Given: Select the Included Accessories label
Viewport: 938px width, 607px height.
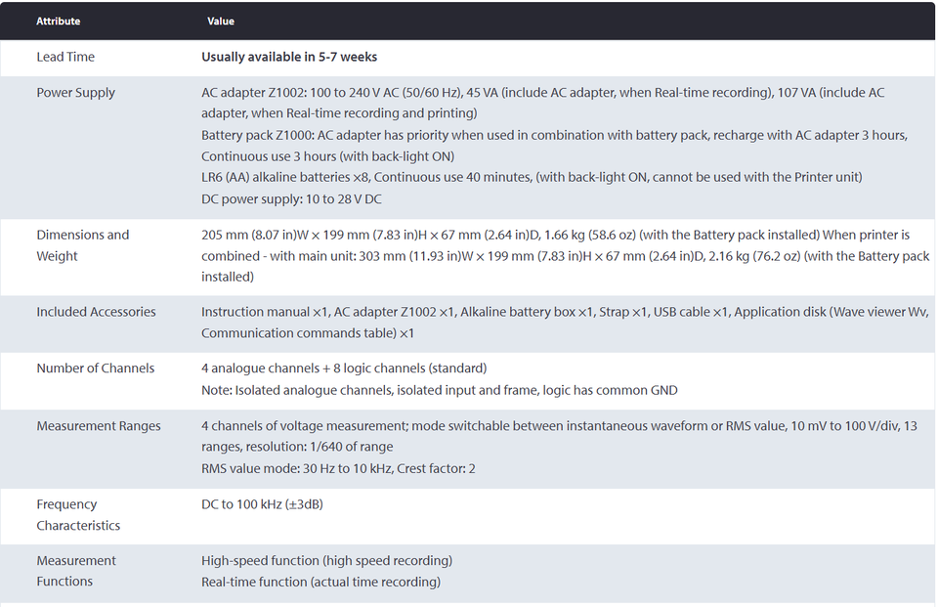Looking at the screenshot, I should click(x=96, y=312).
